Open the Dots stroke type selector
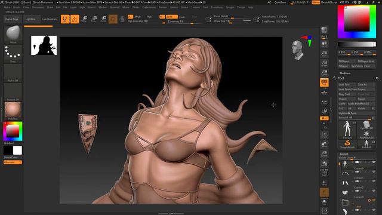This screenshot has width=382, height=215. [13, 53]
